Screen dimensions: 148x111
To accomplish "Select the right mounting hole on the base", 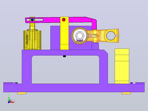I will (x=133, y=83).
